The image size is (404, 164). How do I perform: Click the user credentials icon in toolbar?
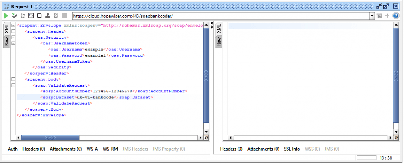tap(47, 16)
